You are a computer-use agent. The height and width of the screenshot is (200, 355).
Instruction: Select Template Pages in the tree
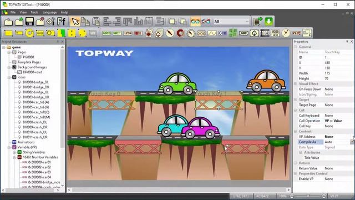pos(29,62)
